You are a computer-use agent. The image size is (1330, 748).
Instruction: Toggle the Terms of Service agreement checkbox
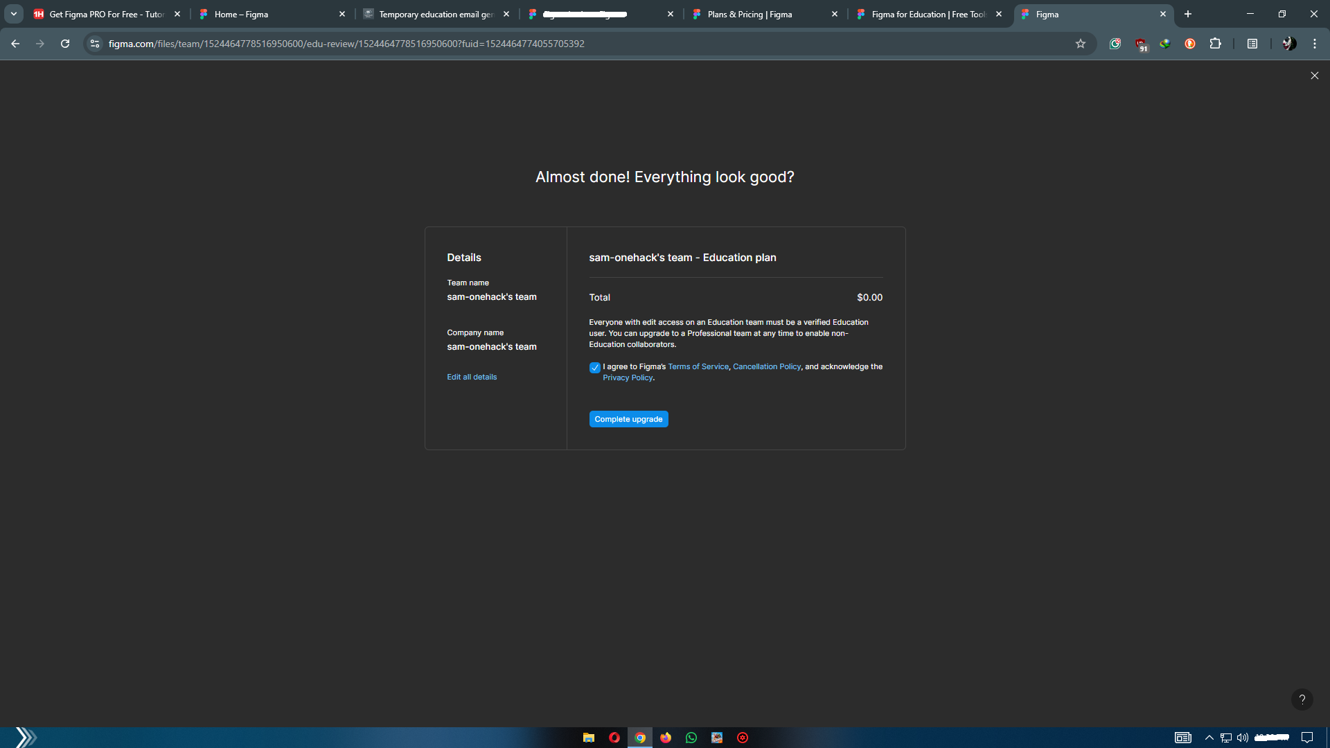[594, 368]
